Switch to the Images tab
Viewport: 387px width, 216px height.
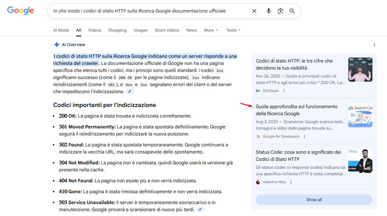click(140, 30)
